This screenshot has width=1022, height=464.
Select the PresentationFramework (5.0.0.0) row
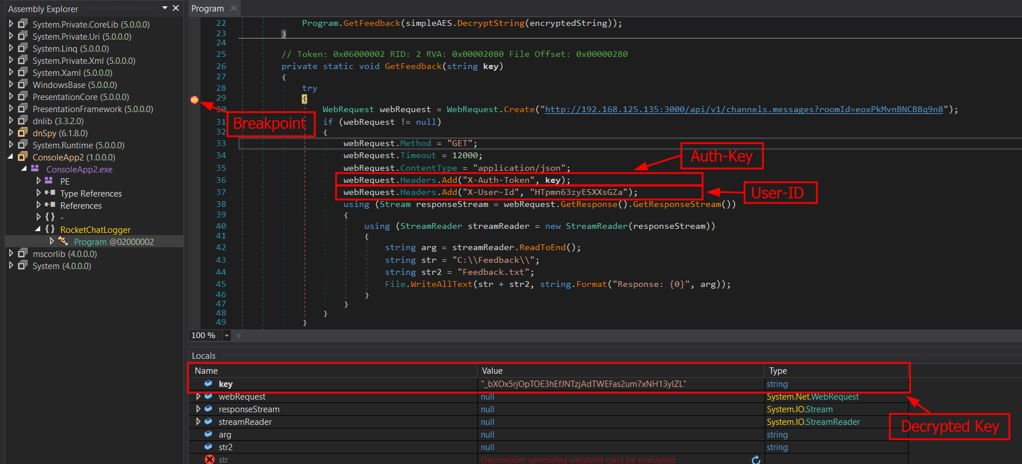(93, 109)
